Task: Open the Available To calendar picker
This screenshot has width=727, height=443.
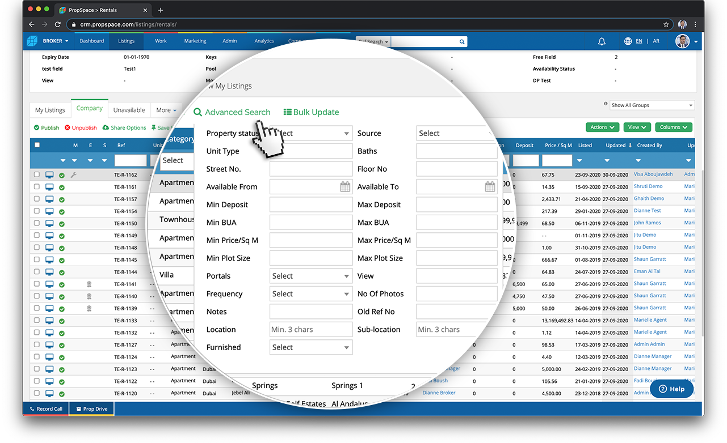Action: pyautogui.click(x=490, y=187)
